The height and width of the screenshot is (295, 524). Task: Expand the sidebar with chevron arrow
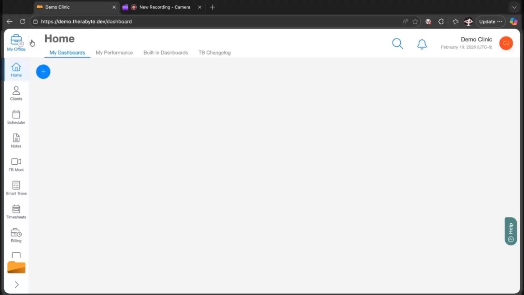tap(16, 284)
